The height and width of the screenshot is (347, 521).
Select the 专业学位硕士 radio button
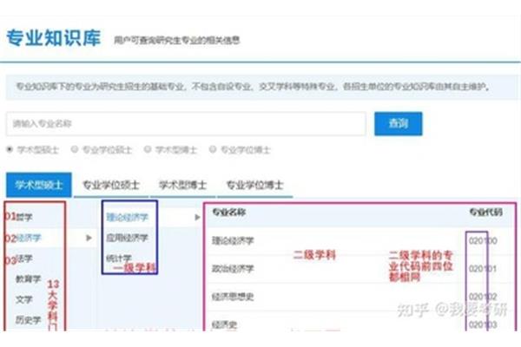(x=75, y=149)
